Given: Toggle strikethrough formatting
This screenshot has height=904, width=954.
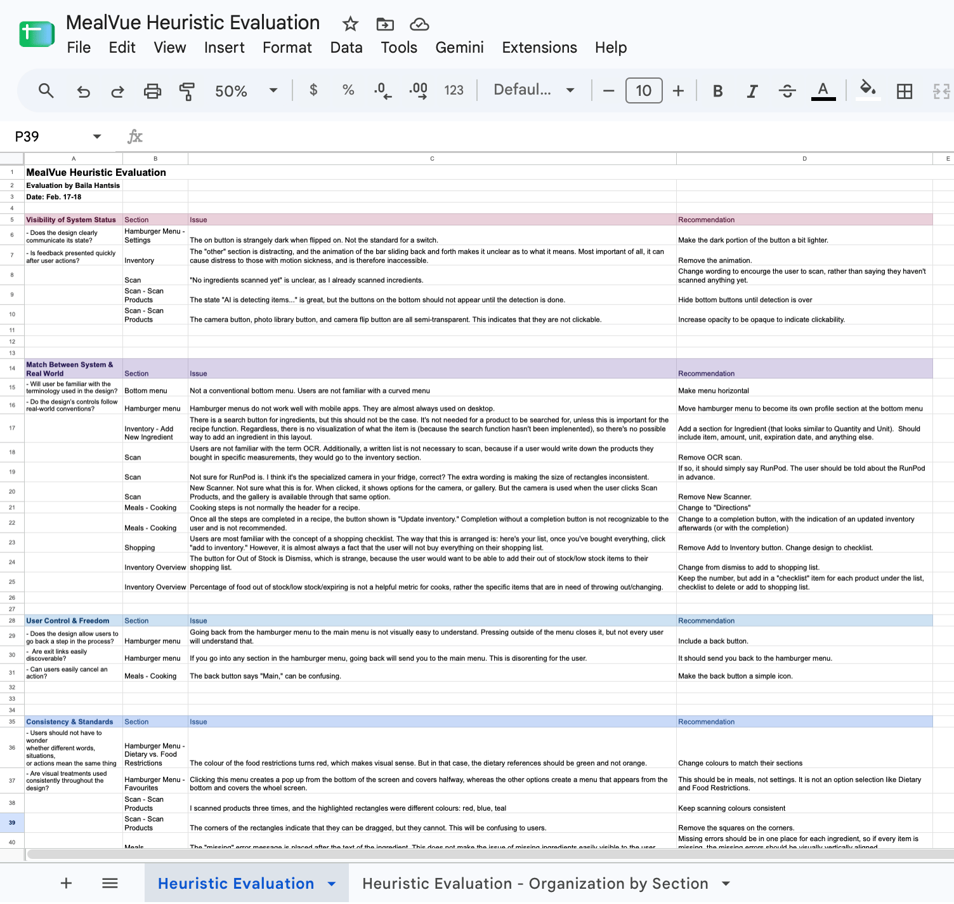Looking at the screenshot, I should (x=787, y=91).
